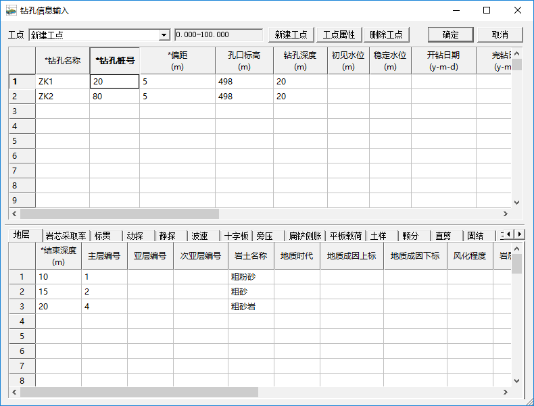The height and width of the screenshot is (406, 534).
Task: Click the 粗砂岩 cell in stratum table
Action: pos(251,306)
